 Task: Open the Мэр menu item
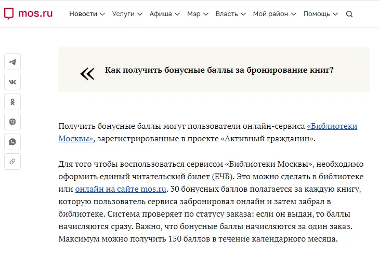193,14
